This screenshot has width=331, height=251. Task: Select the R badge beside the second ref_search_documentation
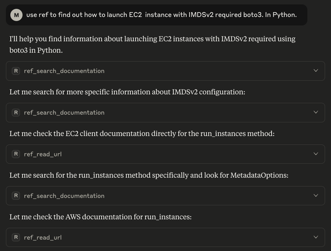coord(16,112)
